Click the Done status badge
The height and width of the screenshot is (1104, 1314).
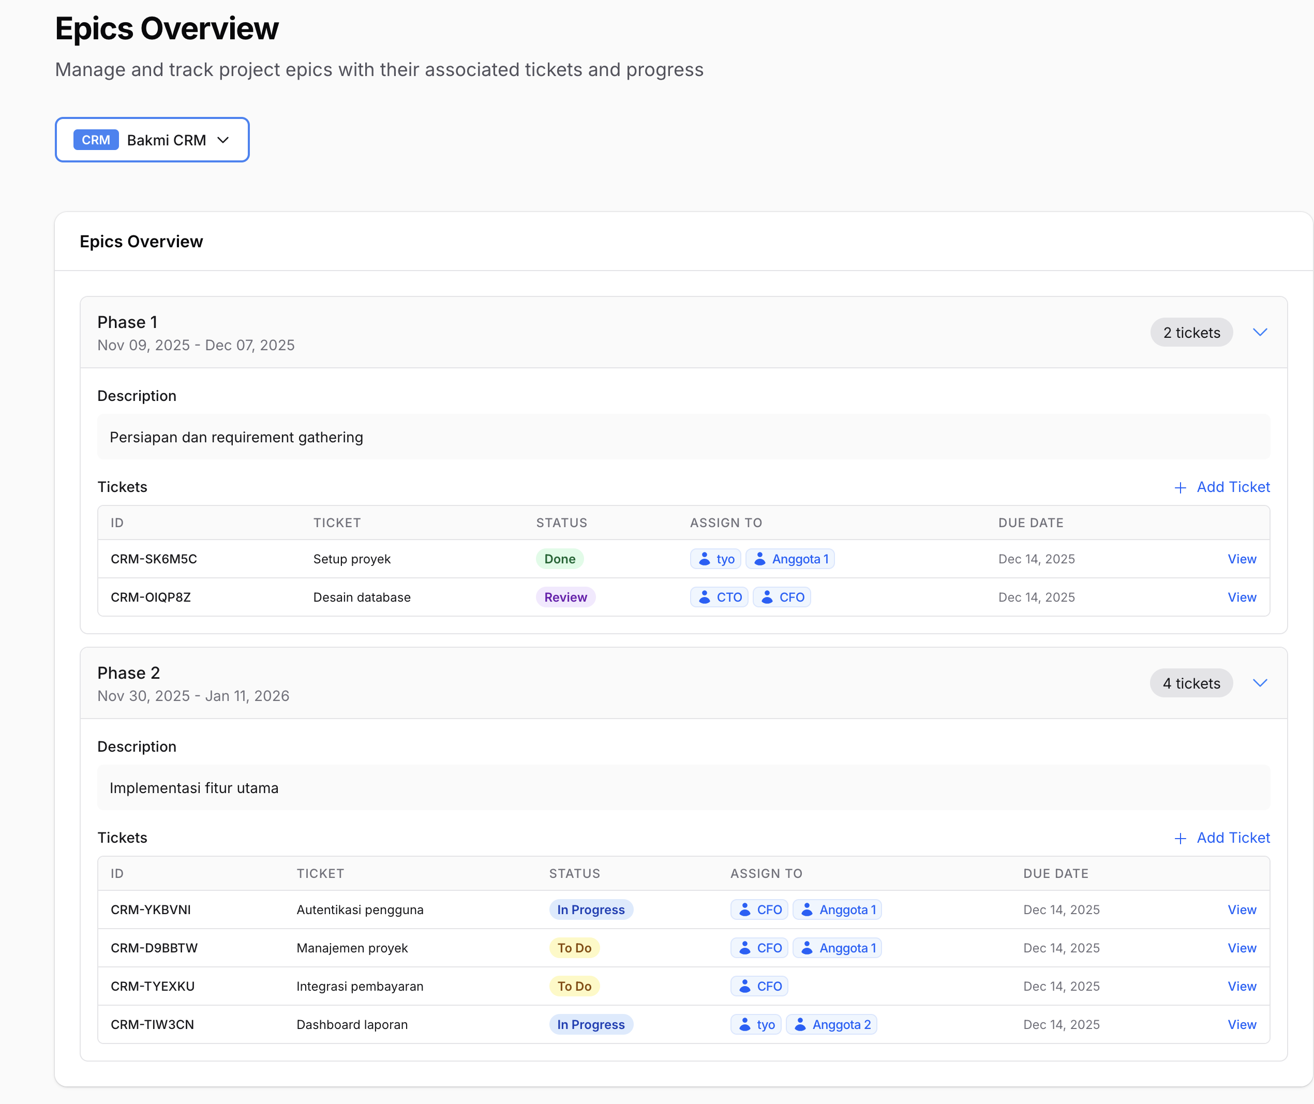click(559, 559)
